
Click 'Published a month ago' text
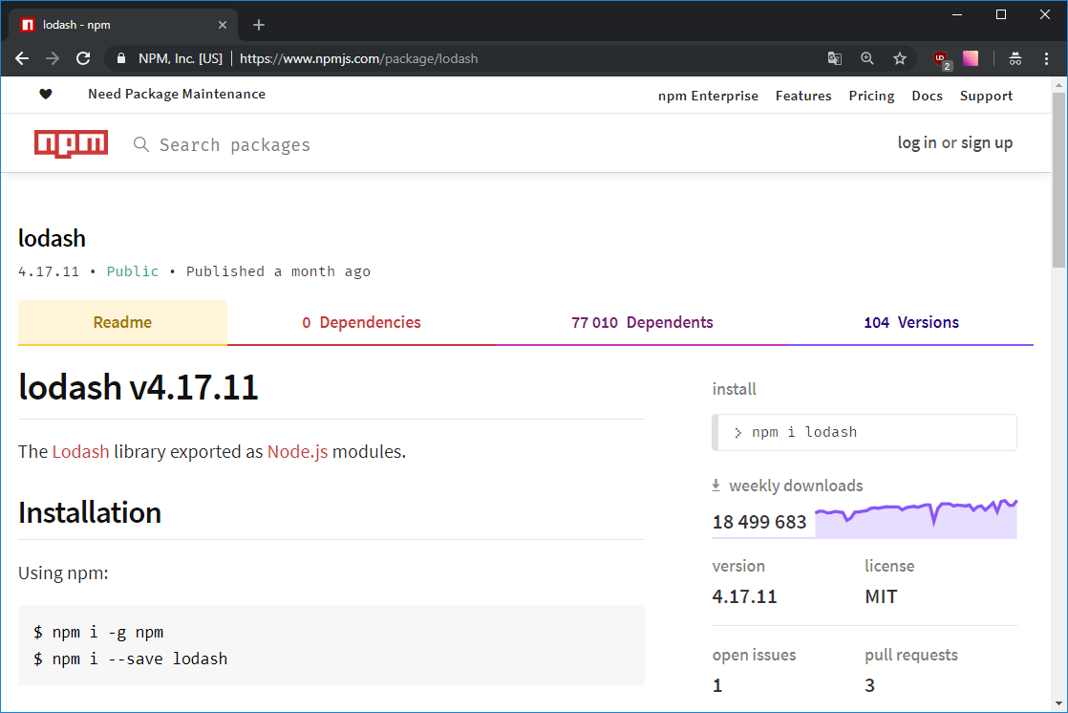(x=278, y=271)
